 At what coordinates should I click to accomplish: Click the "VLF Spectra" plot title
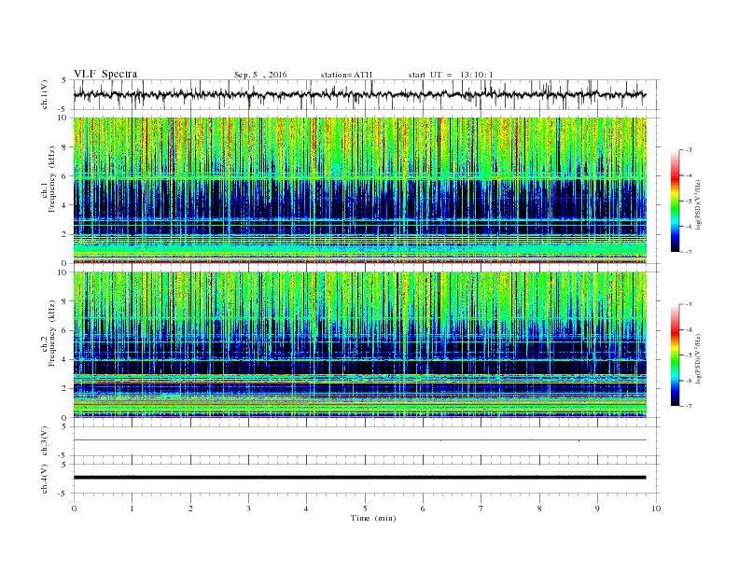pos(105,74)
